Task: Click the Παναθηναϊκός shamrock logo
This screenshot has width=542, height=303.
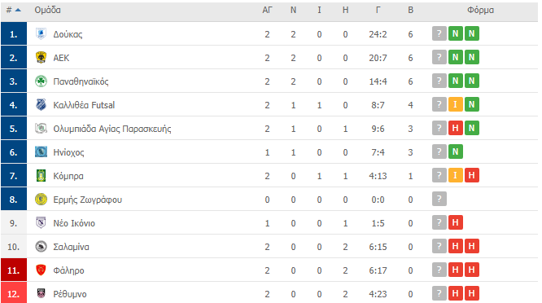Action: pyautogui.click(x=41, y=81)
